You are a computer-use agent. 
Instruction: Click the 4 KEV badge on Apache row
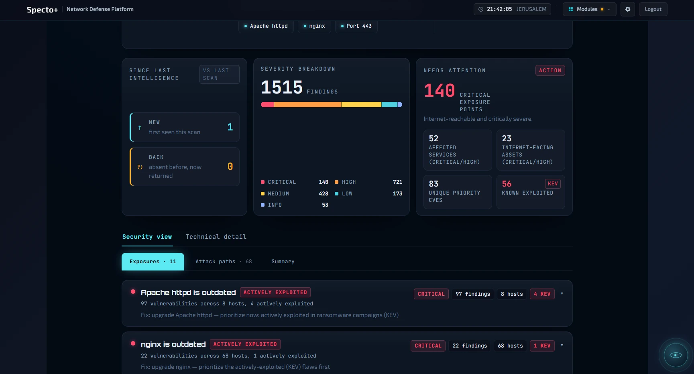point(542,294)
